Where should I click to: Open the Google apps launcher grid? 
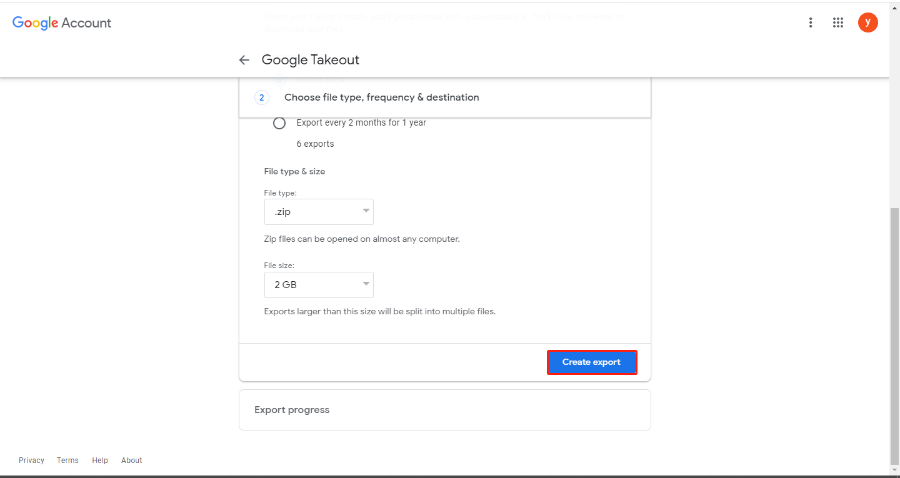tap(838, 22)
